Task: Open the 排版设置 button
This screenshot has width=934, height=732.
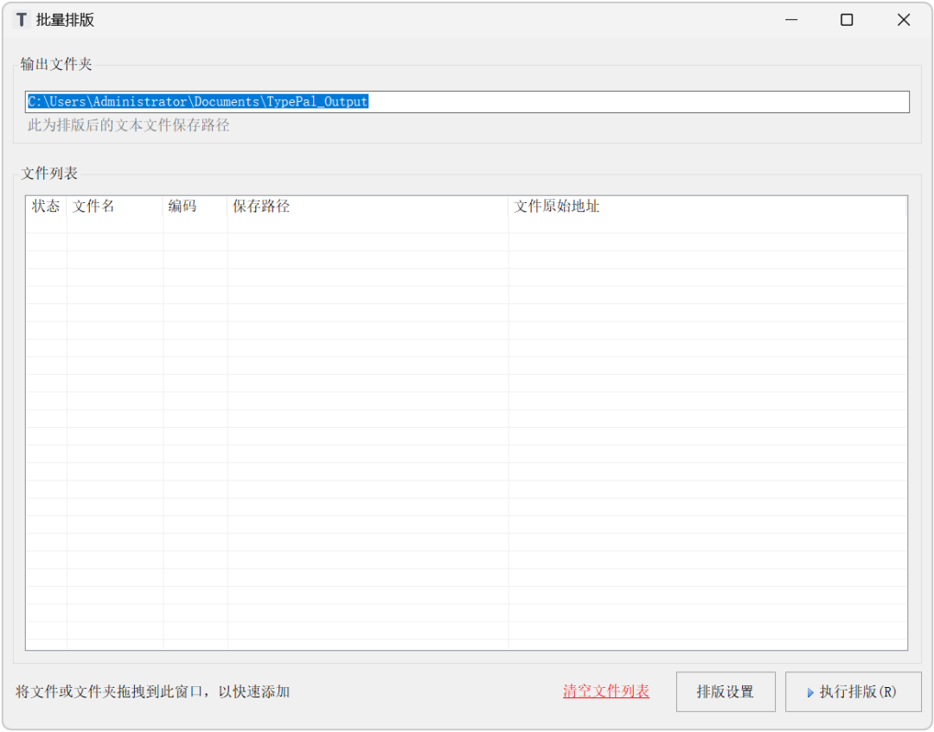Action: pos(726,691)
